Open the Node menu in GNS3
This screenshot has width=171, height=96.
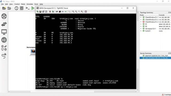click(23, 4)
